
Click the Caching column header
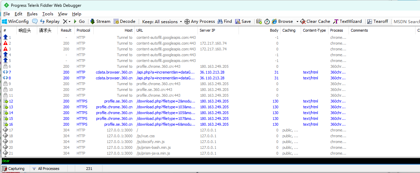click(291, 30)
